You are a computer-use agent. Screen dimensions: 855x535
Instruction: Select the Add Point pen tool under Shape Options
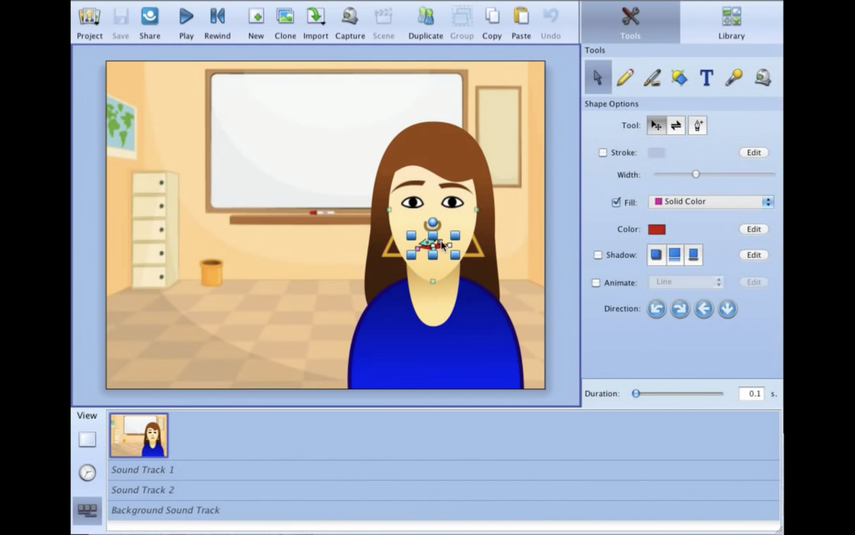pyautogui.click(x=697, y=125)
